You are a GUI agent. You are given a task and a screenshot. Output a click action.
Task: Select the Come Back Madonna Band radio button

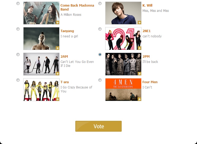coord(18,3)
